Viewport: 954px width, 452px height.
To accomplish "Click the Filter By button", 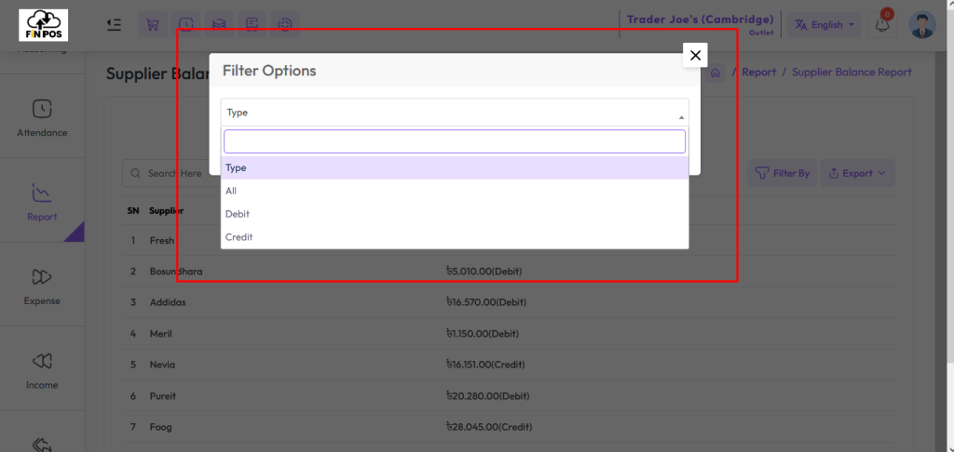I will [x=783, y=173].
